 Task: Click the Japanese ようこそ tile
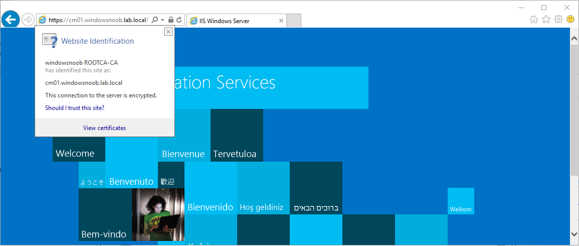tap(92, 175)
